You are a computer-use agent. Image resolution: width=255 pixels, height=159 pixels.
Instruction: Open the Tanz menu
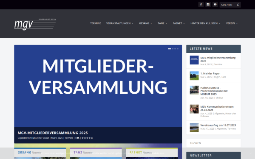(161, 23)
